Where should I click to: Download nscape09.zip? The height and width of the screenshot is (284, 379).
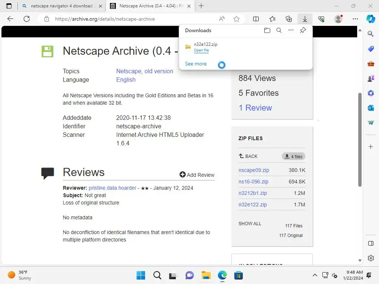254,170
